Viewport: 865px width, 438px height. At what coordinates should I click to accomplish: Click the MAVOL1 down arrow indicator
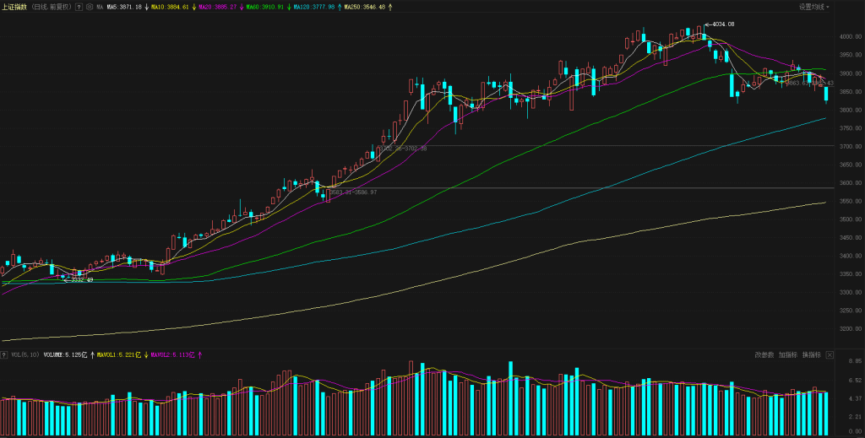point(144,355)
